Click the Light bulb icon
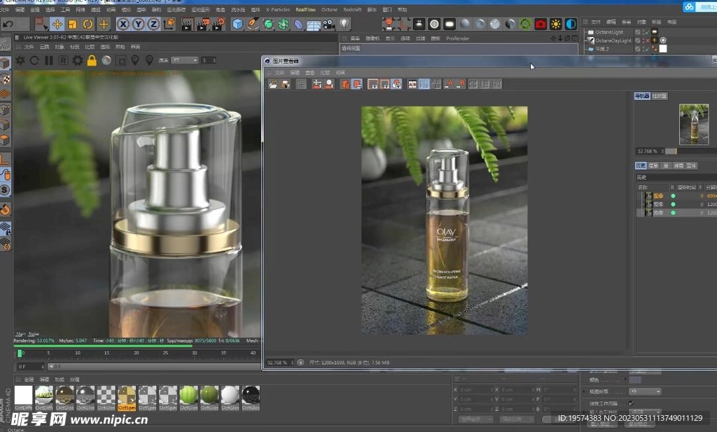The width and height of the screenshot is (717, 432). [344, 24]
